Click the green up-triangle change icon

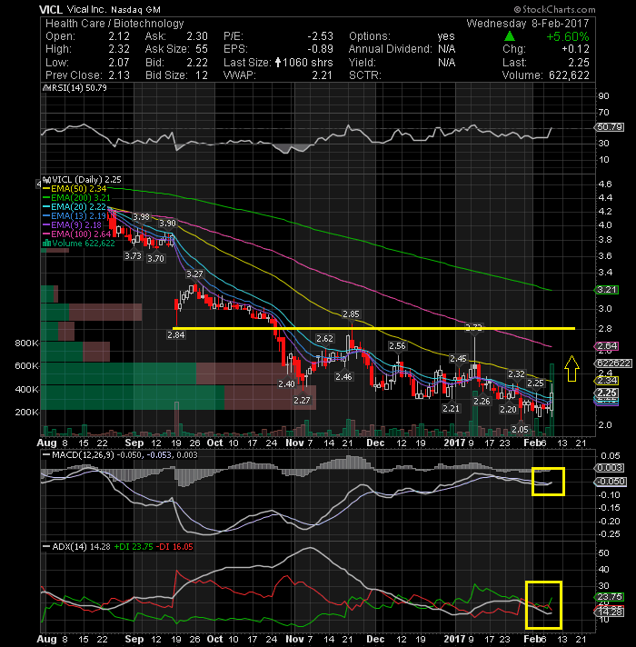pos(510,36)
